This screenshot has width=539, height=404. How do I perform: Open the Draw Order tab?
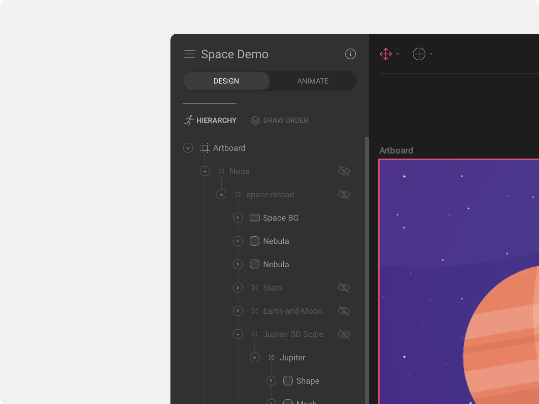pos(280,120)
